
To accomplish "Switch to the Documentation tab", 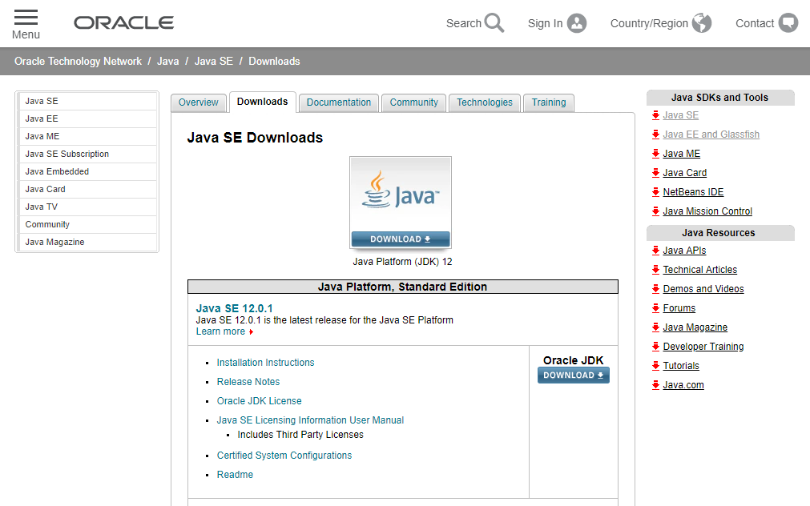I will pos(338,102).
